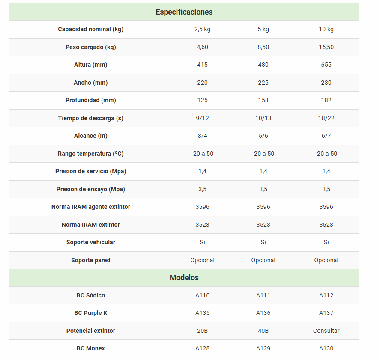
Task: Click the Consultar cell in Potencial extintor
Action: tap(326, 331)
